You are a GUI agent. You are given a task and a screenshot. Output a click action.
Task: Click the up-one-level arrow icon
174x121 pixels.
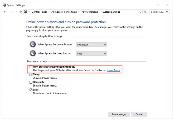pyautogui.click(x=21, y=12)
